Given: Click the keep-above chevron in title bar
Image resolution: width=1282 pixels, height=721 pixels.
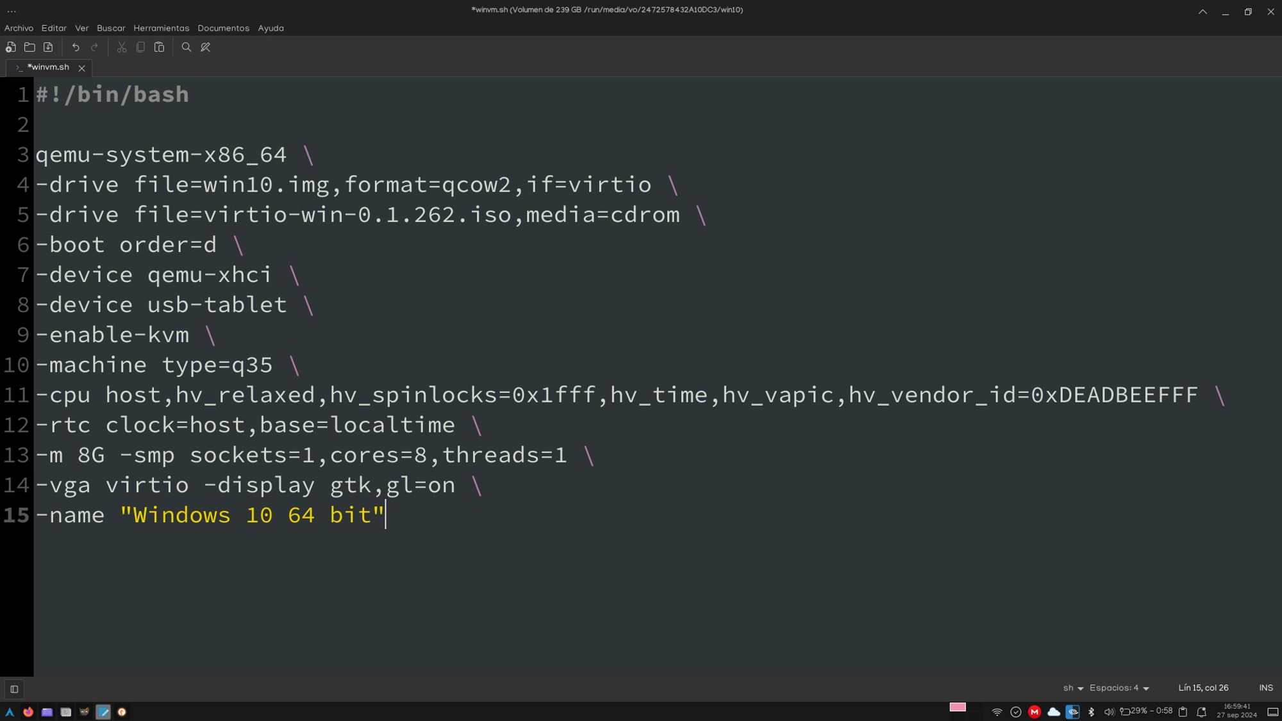Looking at the screenshot, I should [x=1203, y=12].
